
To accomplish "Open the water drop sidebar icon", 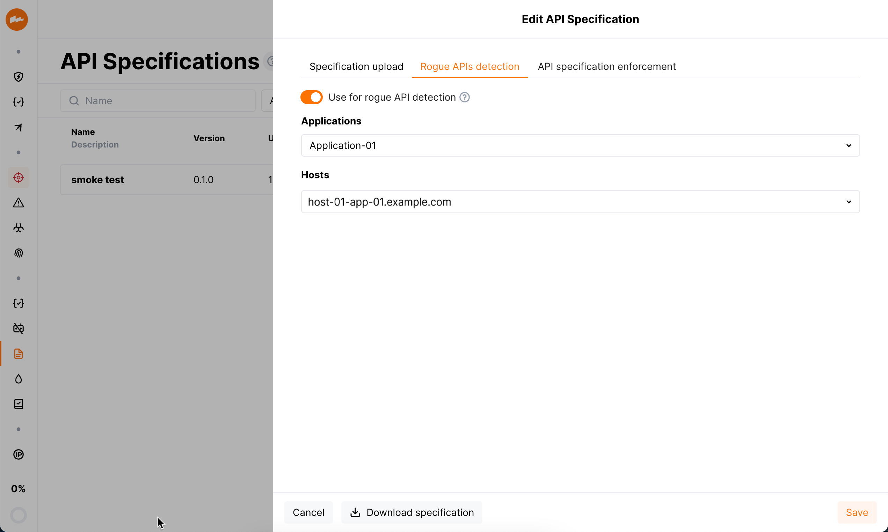I will point(18,379).
